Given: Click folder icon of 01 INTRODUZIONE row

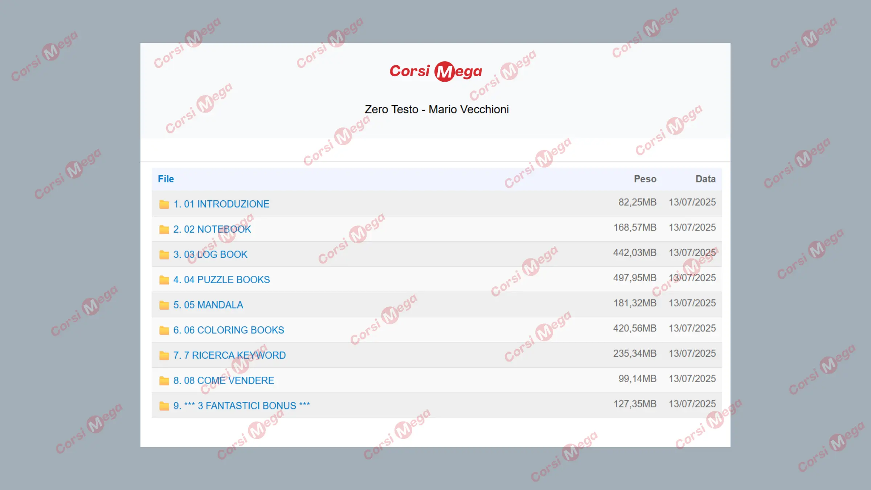Looking at the screenshot, I should [164, 204].
